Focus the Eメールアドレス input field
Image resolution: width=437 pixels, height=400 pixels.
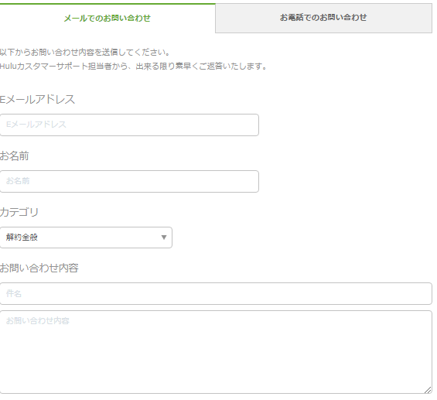(x=129, y=125)
